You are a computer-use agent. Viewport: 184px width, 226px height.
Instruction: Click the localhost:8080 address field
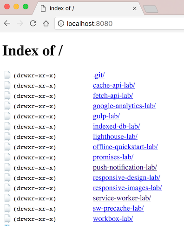coord(119,24)
